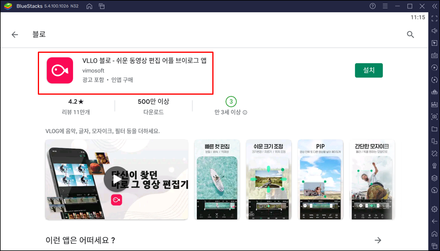Click the 500만 이상 downloads text
This screenshot has width=440, height=251.
(x=153, y=102)
